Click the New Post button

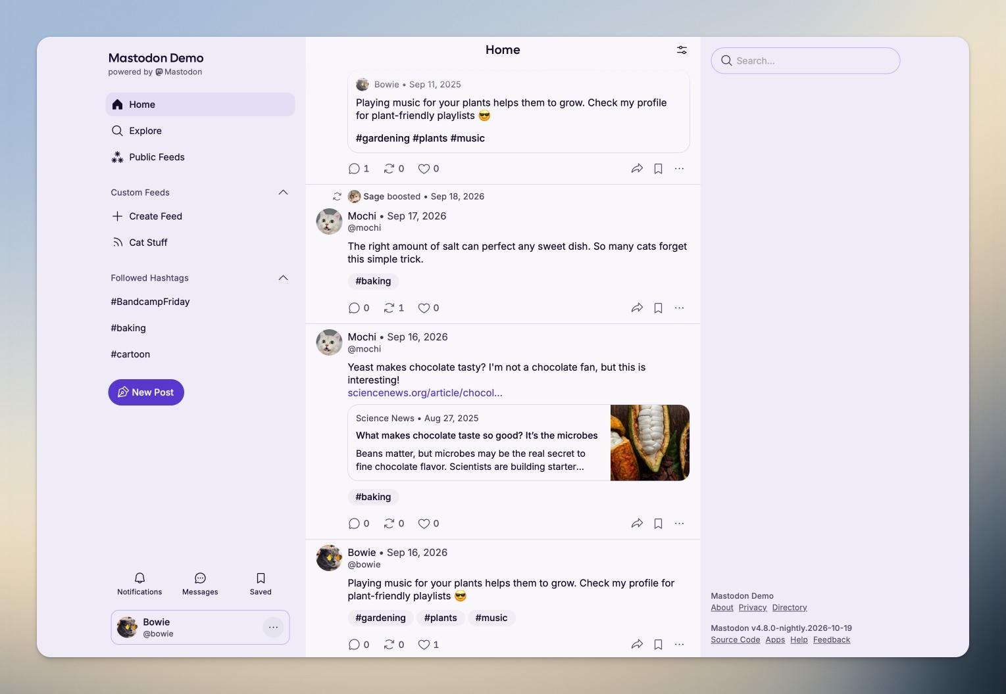(x=146, y=392)
